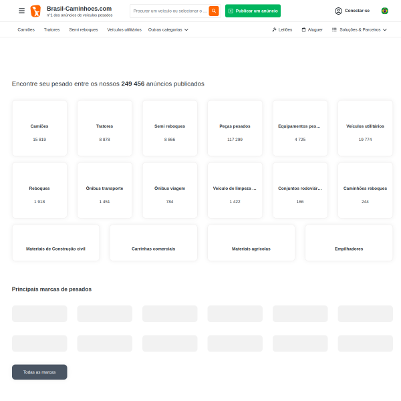Click the Leilões gavel icon
Image resolution: width=401 pixels, height=401 pixels.
[x=274, y=29]
